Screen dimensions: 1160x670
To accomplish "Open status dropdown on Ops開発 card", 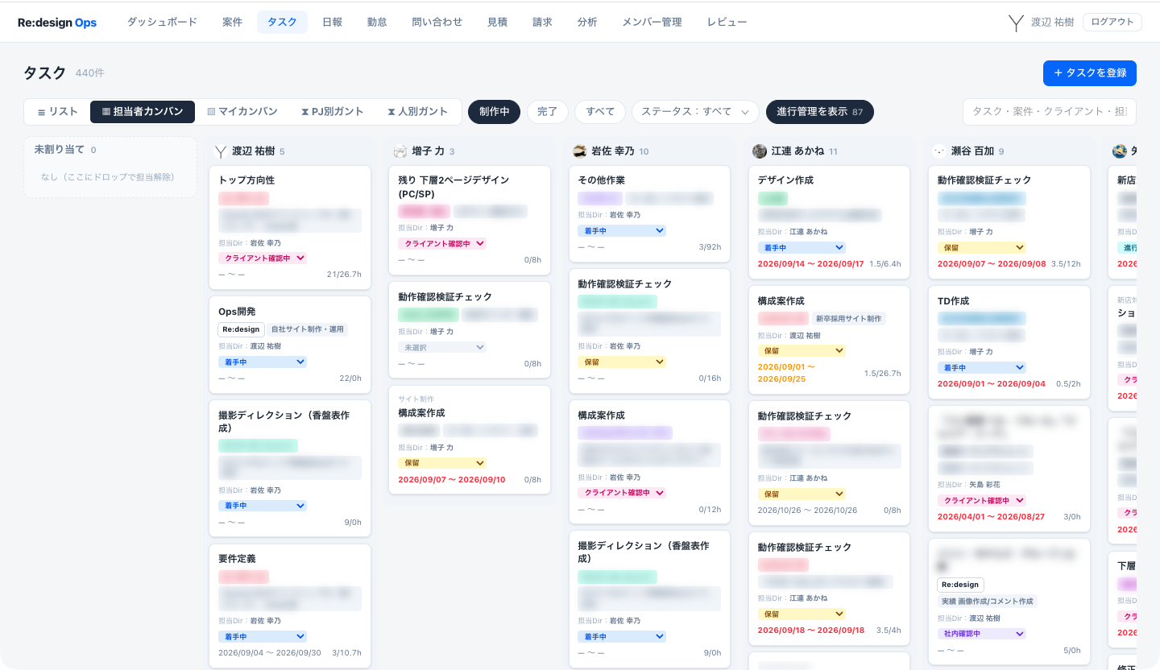I will [x=263, y=362].
